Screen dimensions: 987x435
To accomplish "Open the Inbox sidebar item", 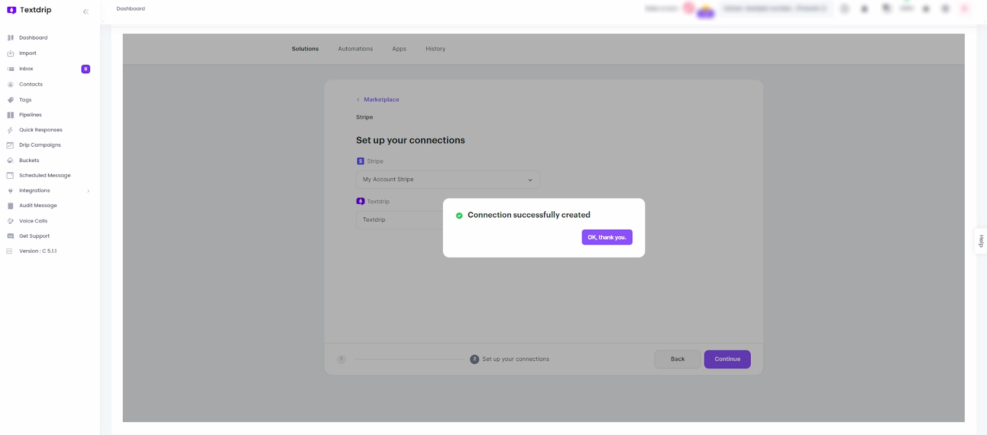I will tap(26, 69).
